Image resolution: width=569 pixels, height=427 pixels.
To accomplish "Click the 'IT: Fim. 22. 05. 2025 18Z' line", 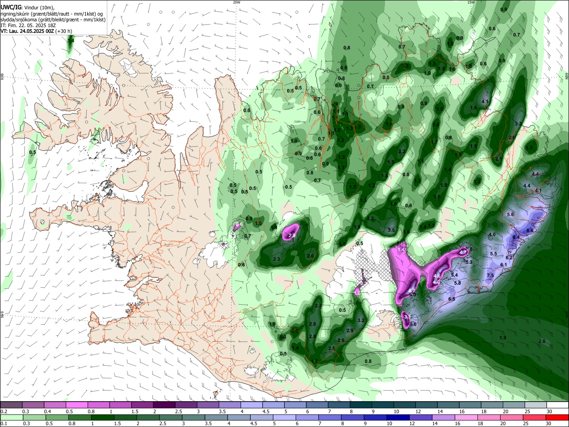I will click(x=28, y=25).
